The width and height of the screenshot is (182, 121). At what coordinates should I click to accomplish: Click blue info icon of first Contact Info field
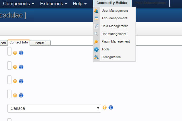pos(21,53)
